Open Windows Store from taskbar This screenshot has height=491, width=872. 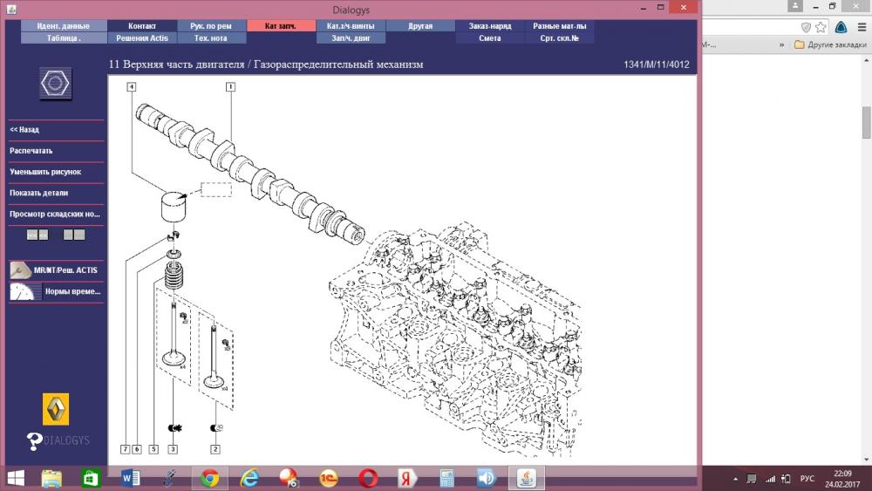click(x=90, y=478)
